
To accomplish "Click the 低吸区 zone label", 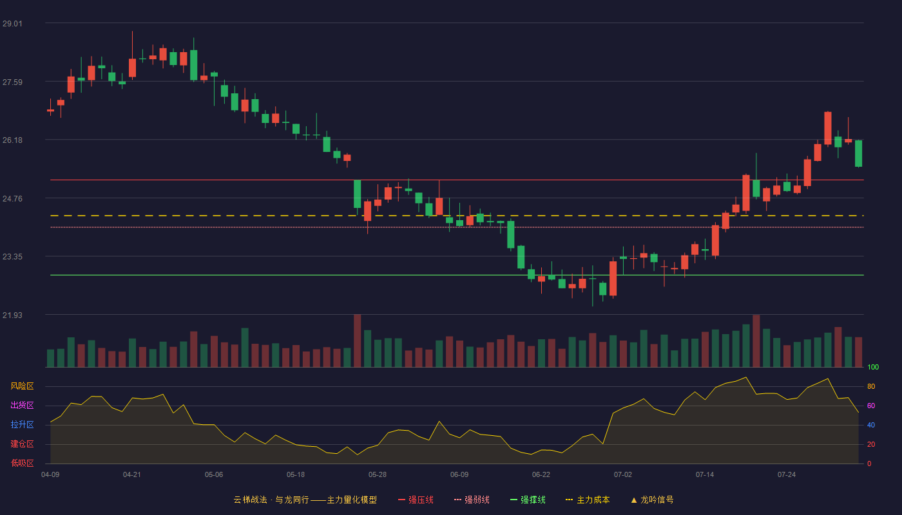I will pos(22,463).
